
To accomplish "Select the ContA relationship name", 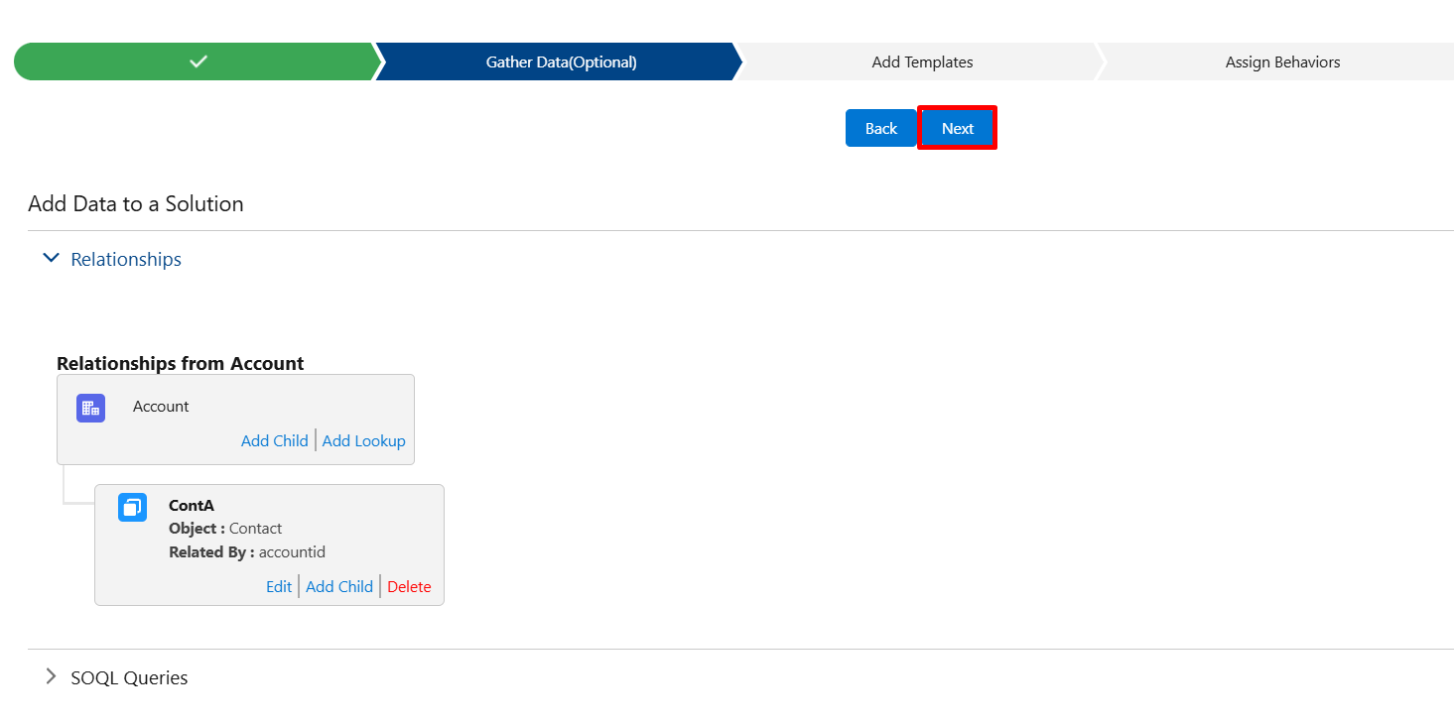I will 192,505.
